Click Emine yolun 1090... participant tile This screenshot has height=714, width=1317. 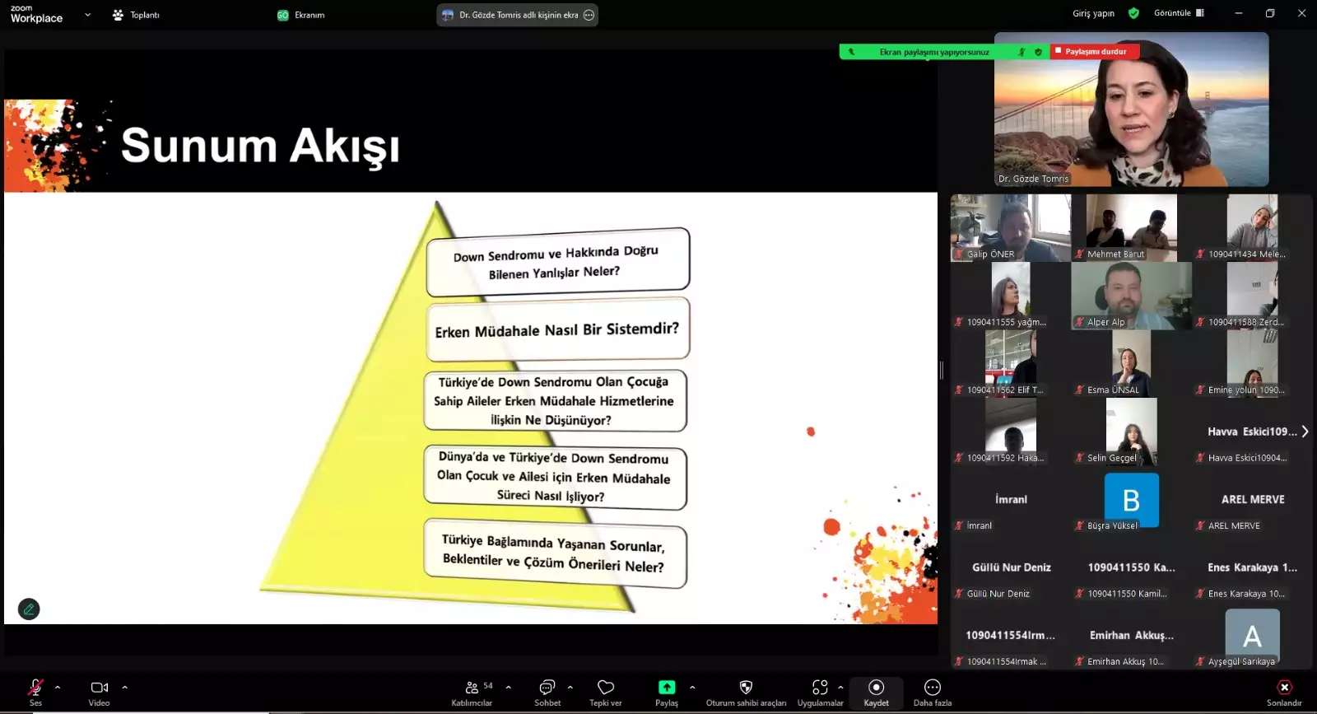click(x=1252, y=363)
